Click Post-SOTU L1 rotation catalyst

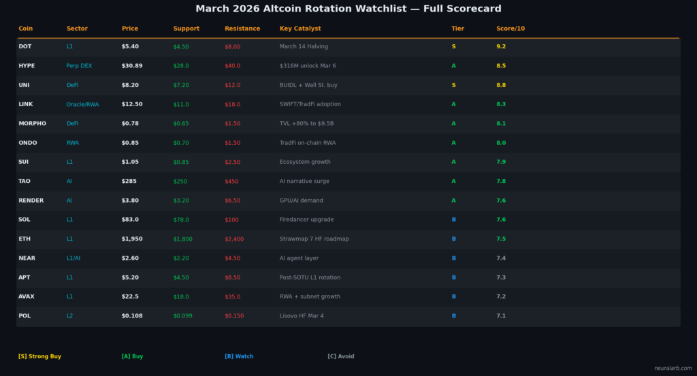(310, 277)
